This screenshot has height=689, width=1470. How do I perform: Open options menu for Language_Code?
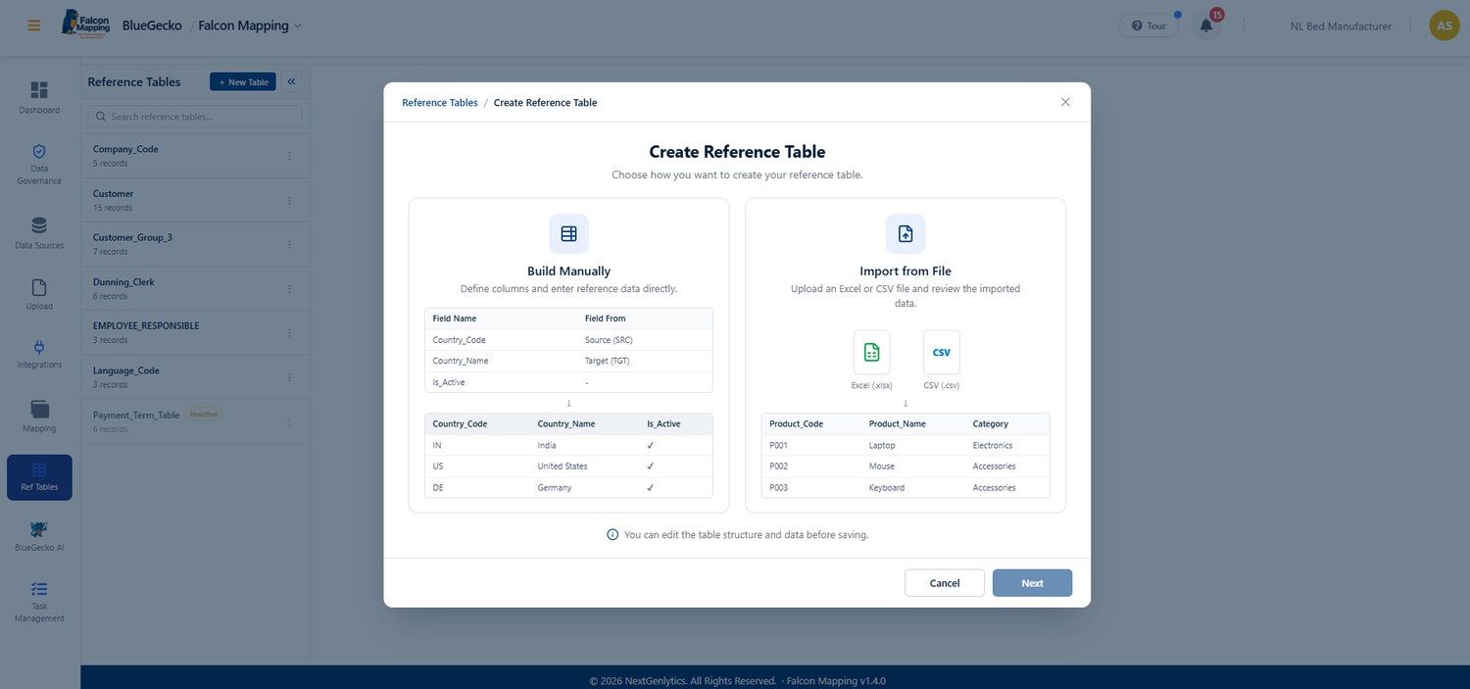289,377
